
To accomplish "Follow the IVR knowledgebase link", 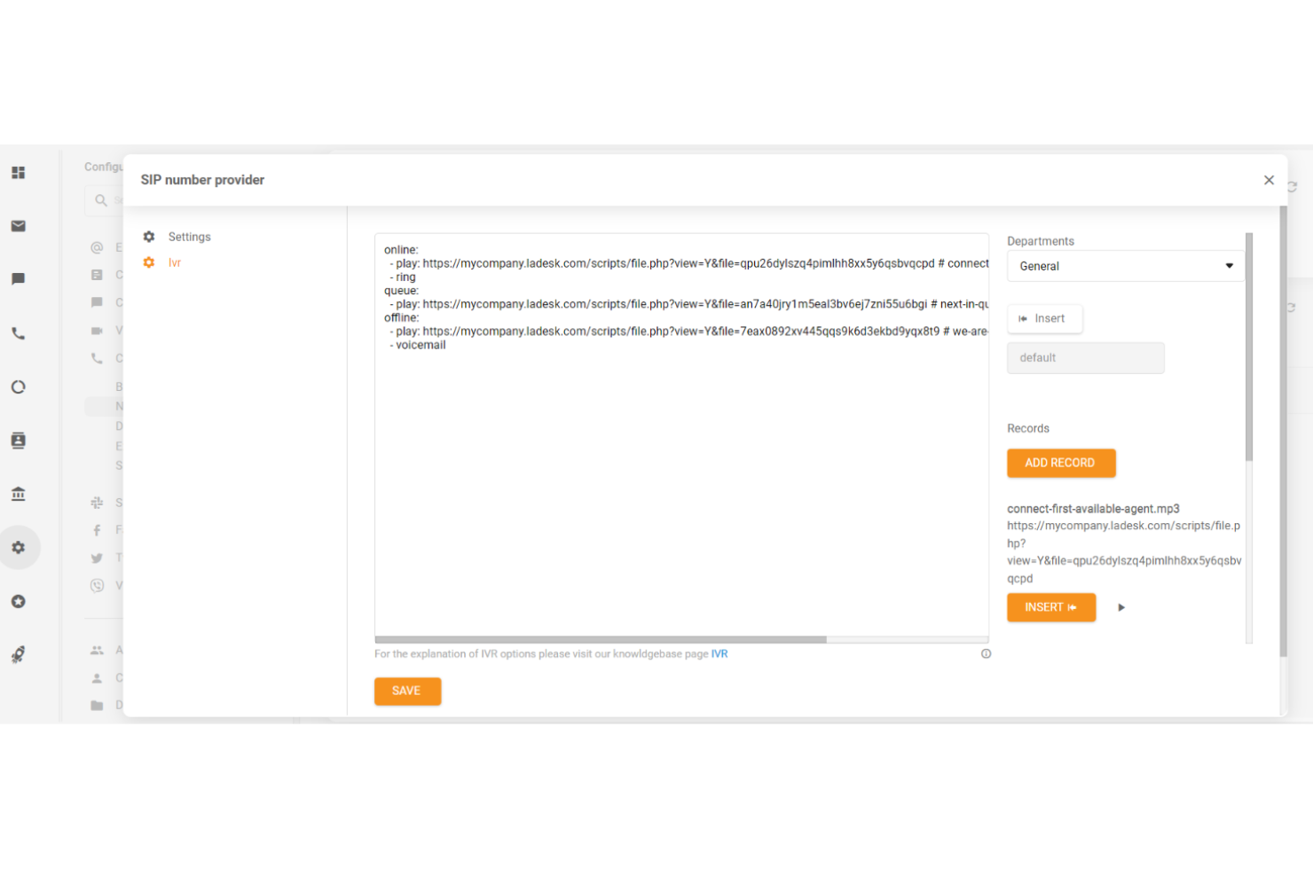I will [719, 654].
